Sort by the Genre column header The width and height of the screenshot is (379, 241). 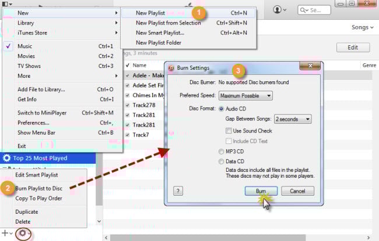coord(369,65)
